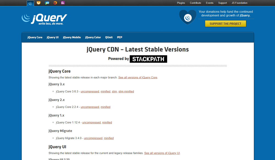
Task: Click the jQuery 3.x heading
Action: (x=56, y=84)
